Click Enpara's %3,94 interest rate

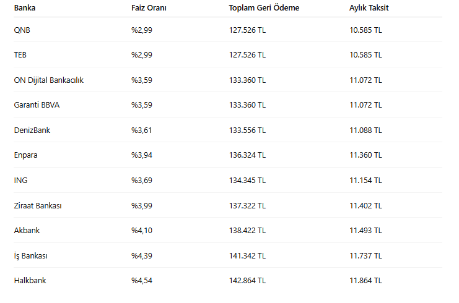pos(142,155)
